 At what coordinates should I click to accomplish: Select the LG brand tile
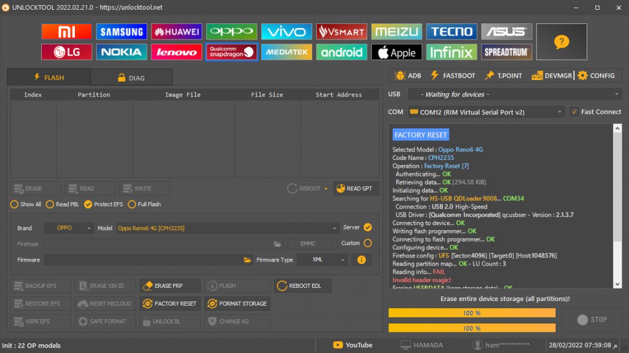(x=66, y=52)
